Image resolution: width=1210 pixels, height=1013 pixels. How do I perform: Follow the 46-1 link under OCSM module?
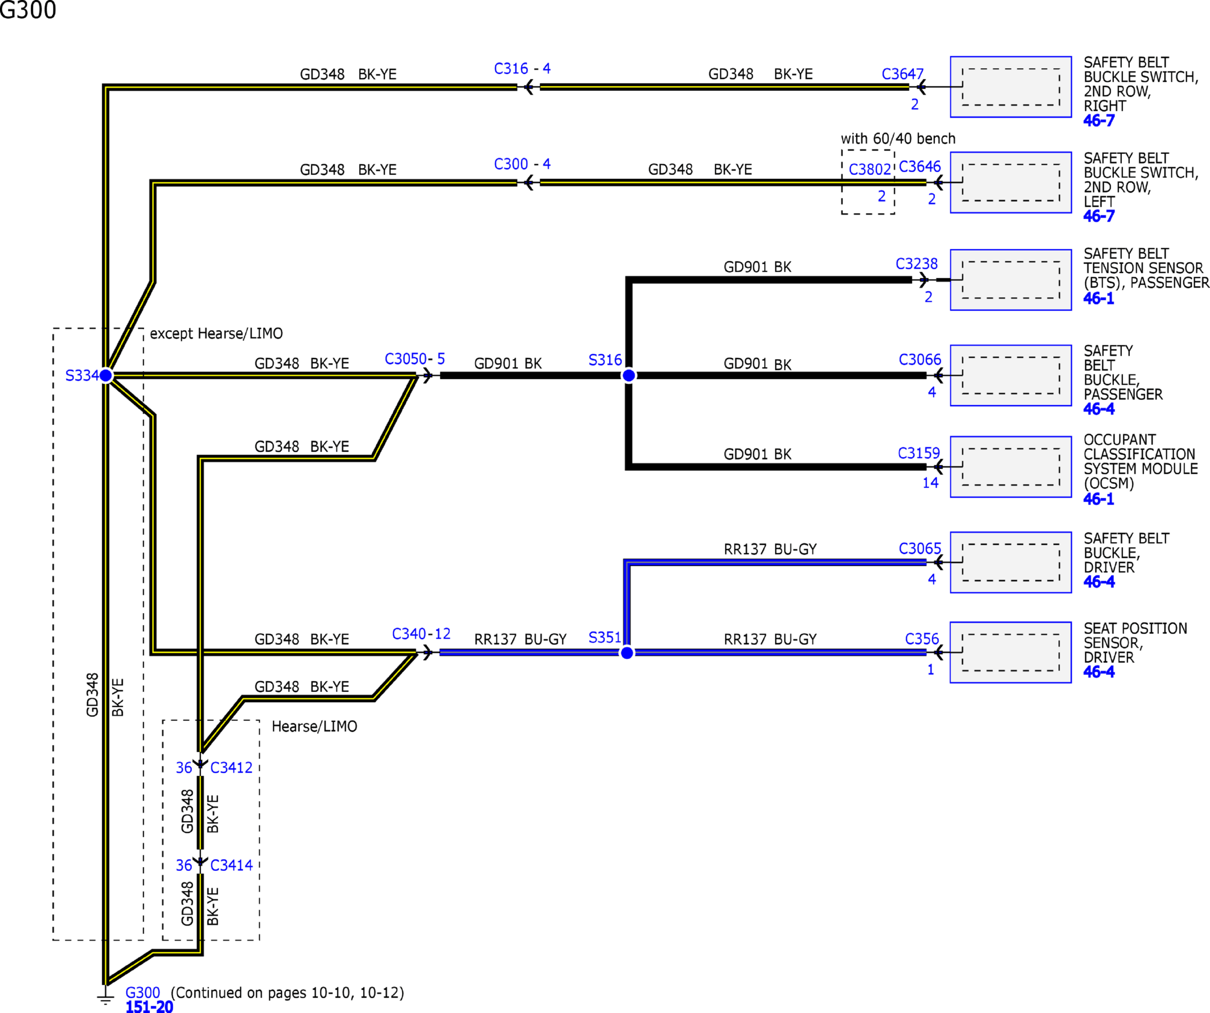point(1098,499)
